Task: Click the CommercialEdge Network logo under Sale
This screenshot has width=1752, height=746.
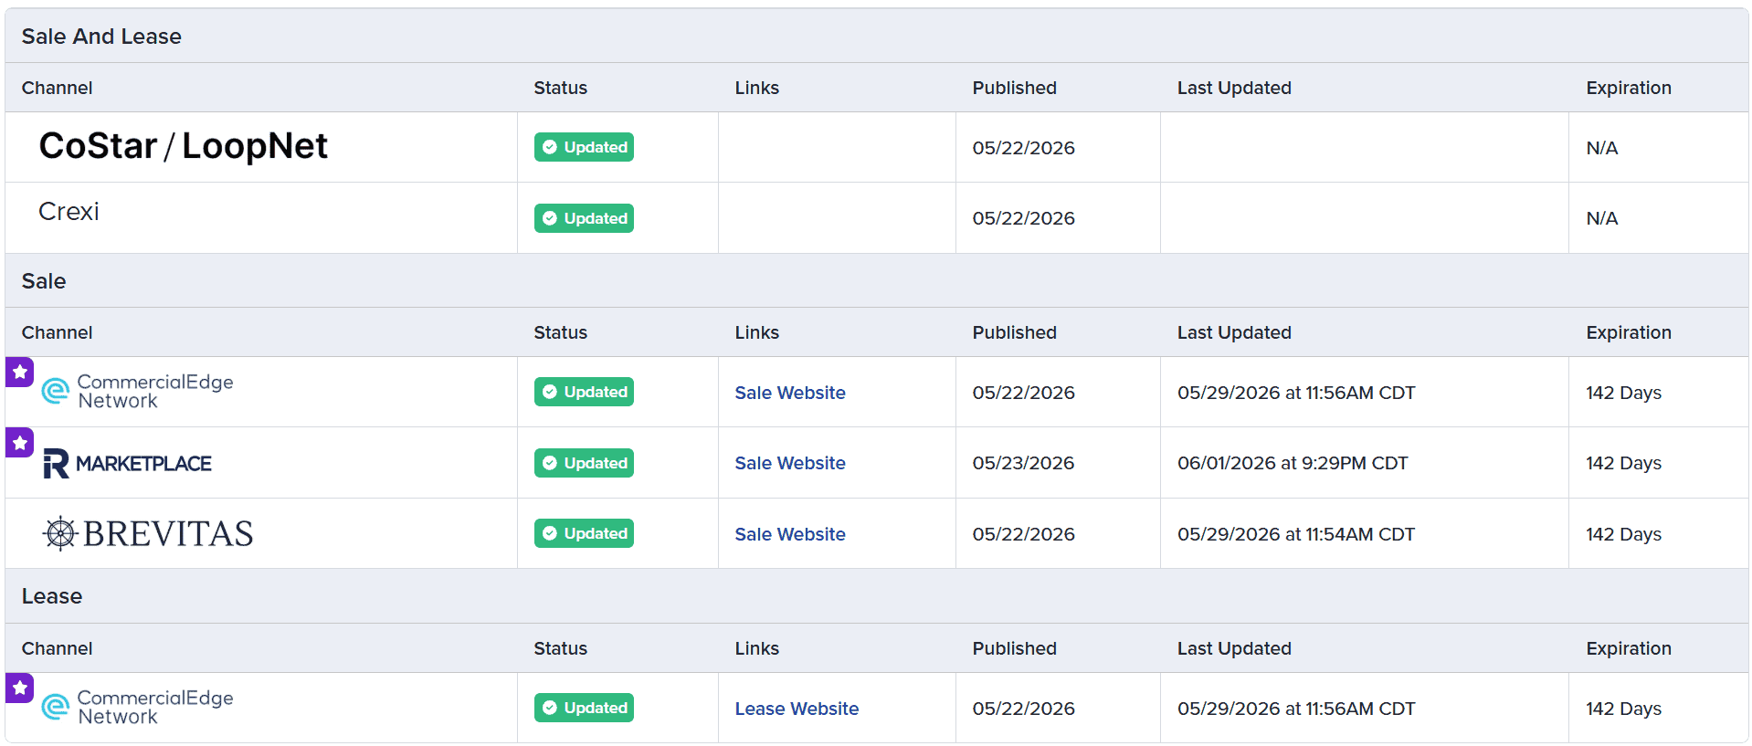Action: tap(138, 392)
